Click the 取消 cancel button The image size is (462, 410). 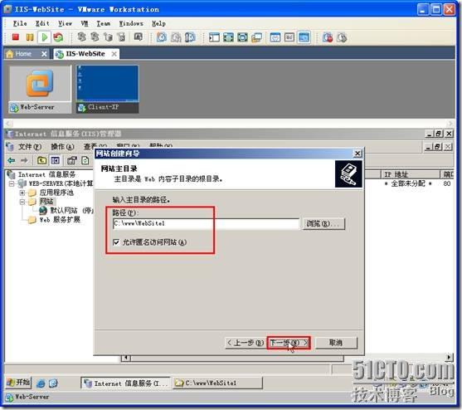pyautogui.click(x=336, y=343)
